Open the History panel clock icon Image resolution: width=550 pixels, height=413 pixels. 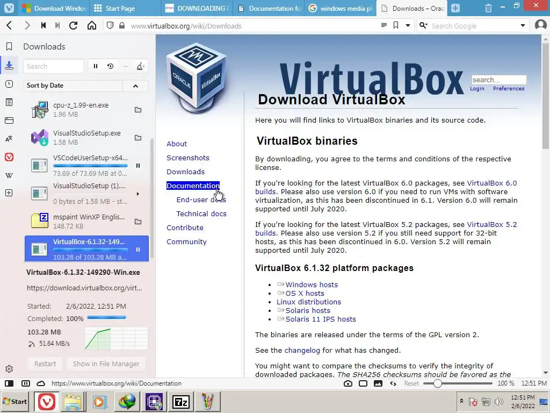[9, 84]
